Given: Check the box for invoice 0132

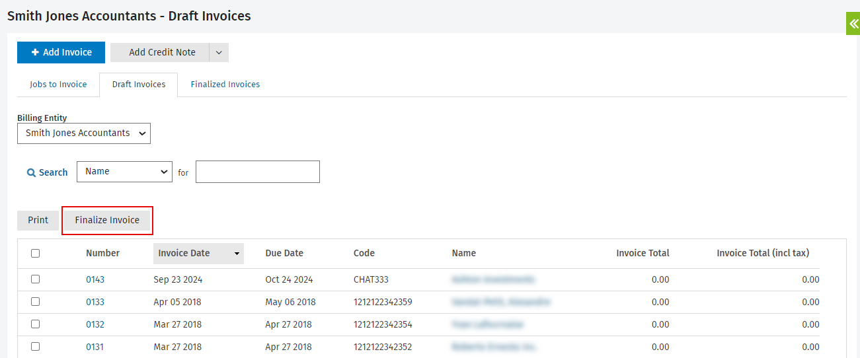Looking at the screenshot, I should point(35,324).
